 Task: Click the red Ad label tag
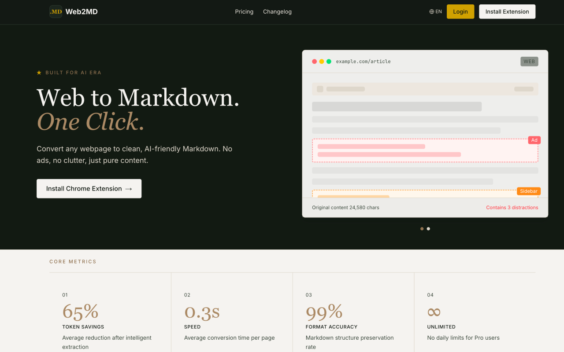pyautogui.click(x=534, y=140)
